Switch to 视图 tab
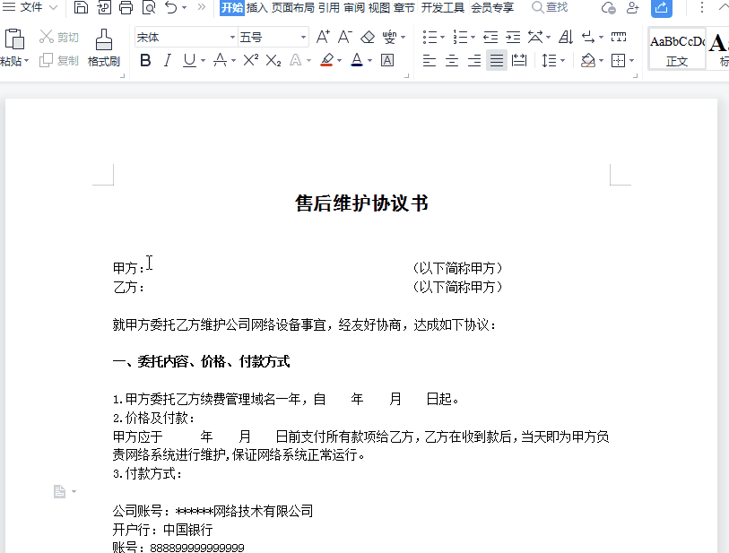The width and height of the screenshot is (729, 553). (x=379, y=8)
